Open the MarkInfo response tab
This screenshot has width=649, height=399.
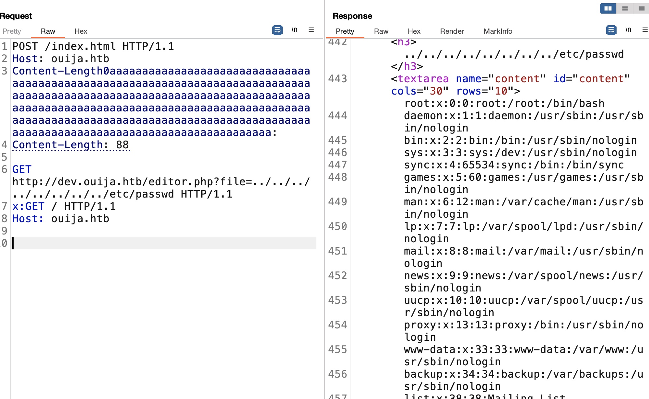pos(498,31)
